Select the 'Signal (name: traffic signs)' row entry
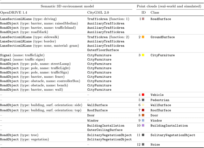 [22, 60]
